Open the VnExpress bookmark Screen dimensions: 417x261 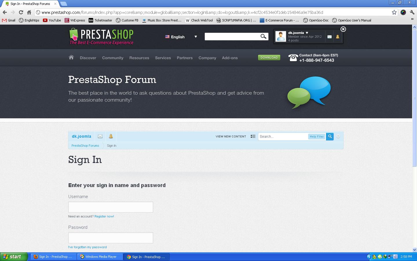coord(75,20)
